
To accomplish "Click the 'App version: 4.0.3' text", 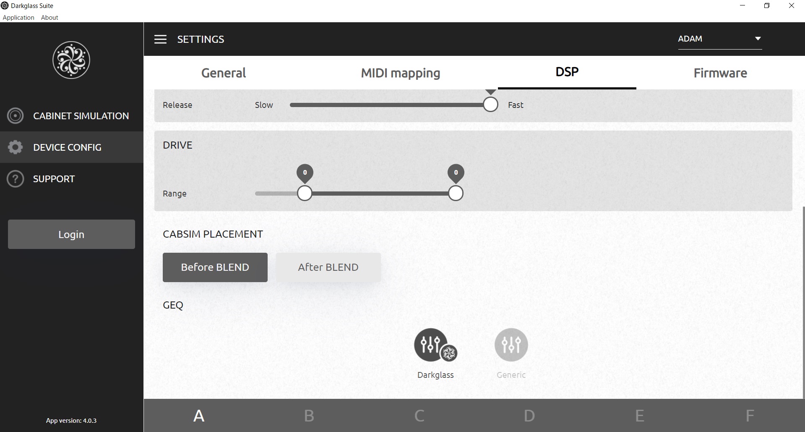I will 71,420.
